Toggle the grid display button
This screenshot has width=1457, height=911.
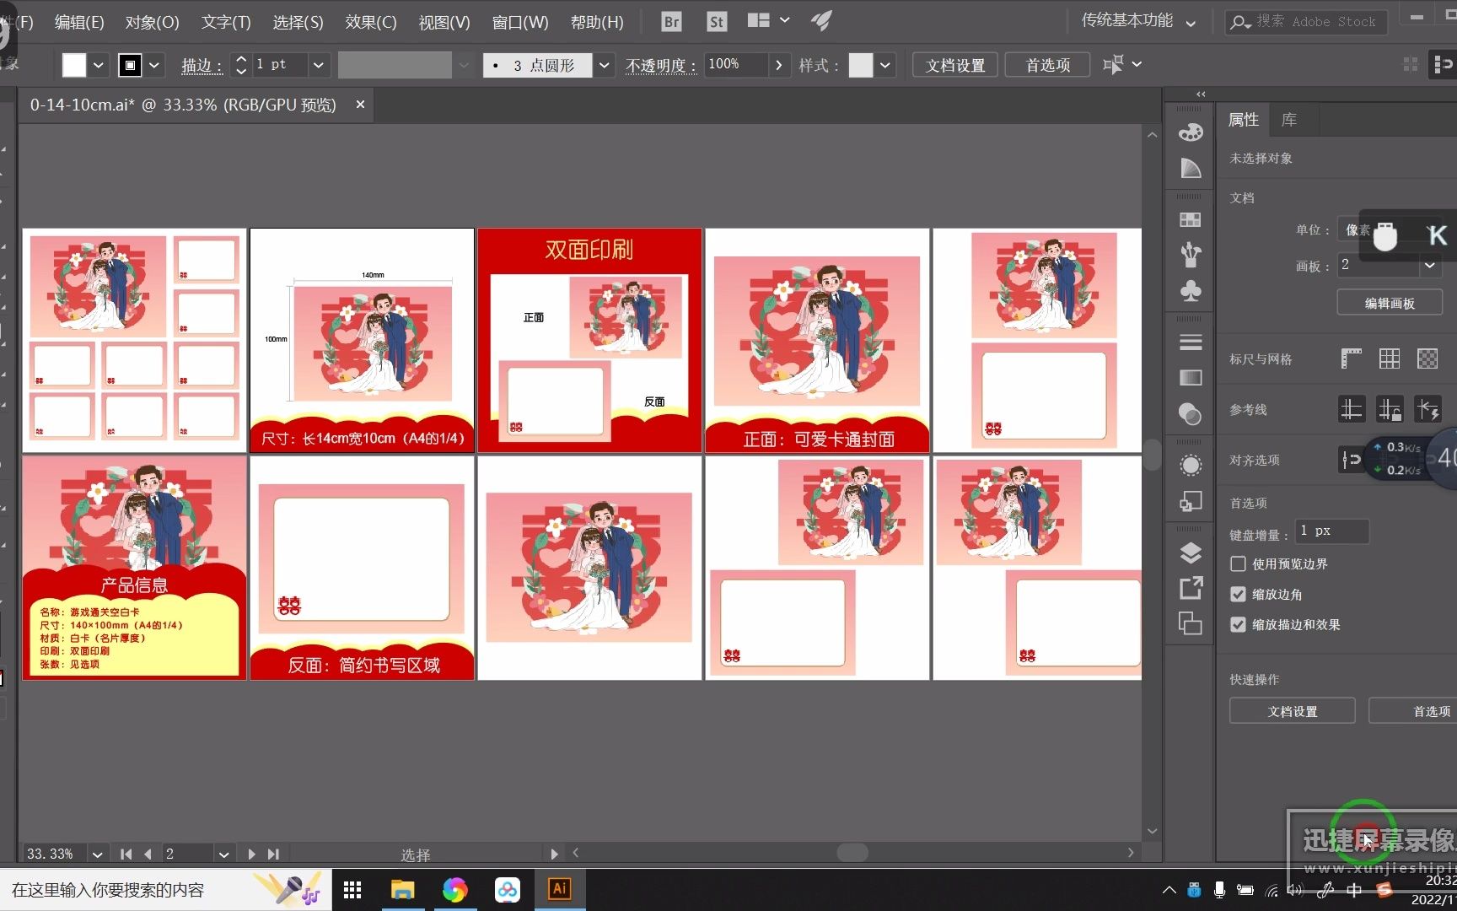pos(1390,358)
